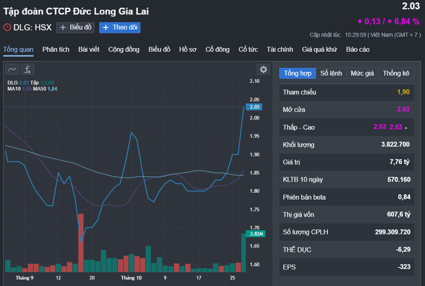The width and height of the screenshot is (425, 286).
Task: Open the Hồ sơ tab
Action: pos(188,49)
